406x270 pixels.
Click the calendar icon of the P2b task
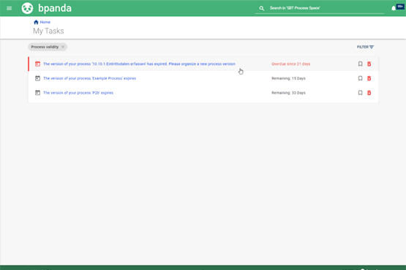point(37,93)
